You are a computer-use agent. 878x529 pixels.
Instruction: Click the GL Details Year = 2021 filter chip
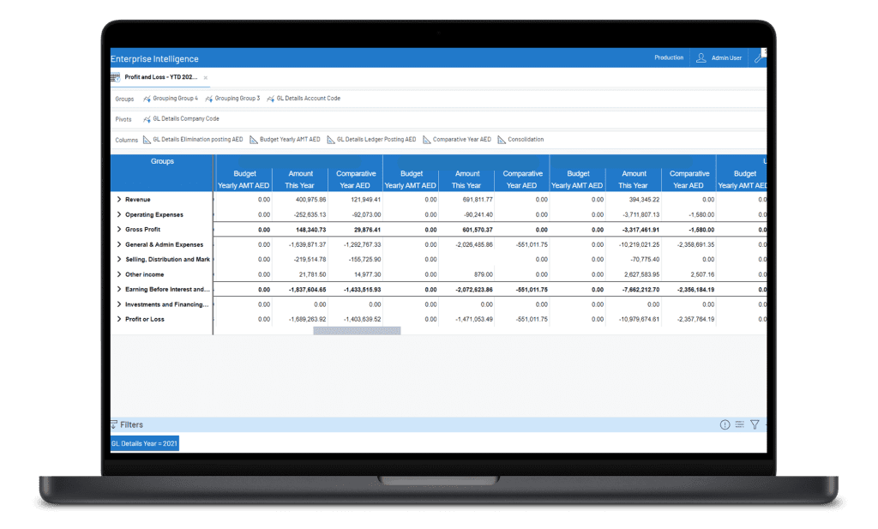click(144, 443)
